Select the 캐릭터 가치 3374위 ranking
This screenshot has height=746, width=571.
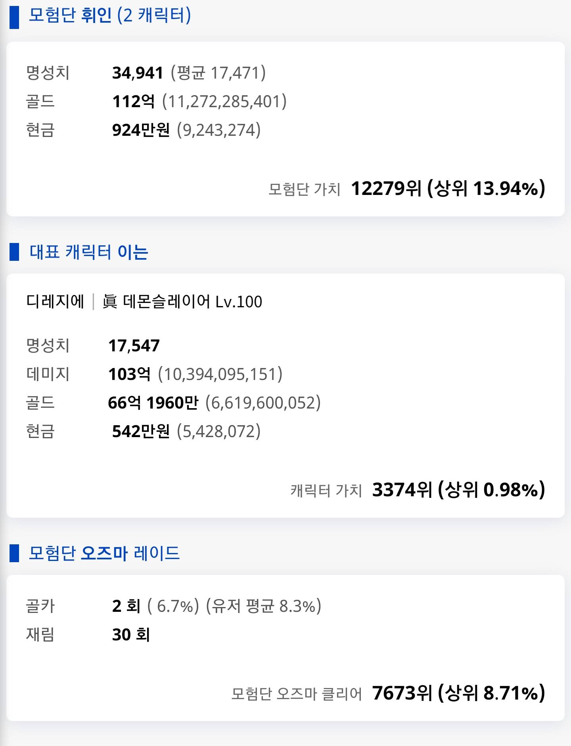(x=418, y=490)
